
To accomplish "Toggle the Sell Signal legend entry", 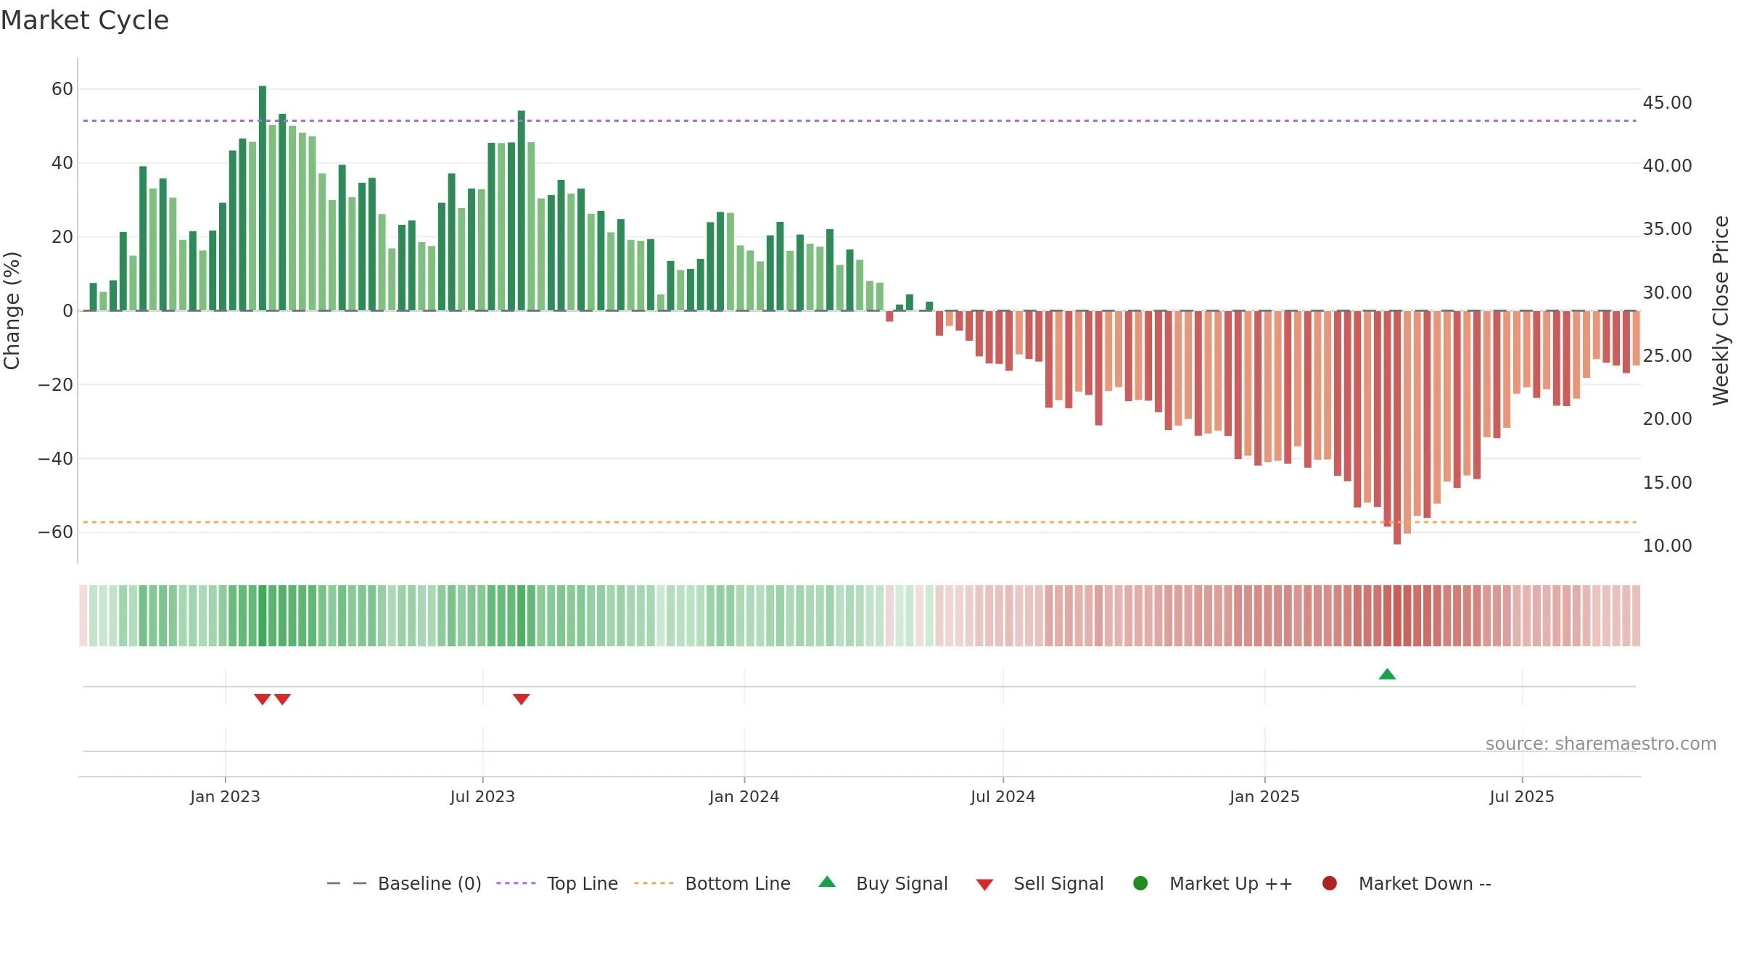I will 1040,884.
